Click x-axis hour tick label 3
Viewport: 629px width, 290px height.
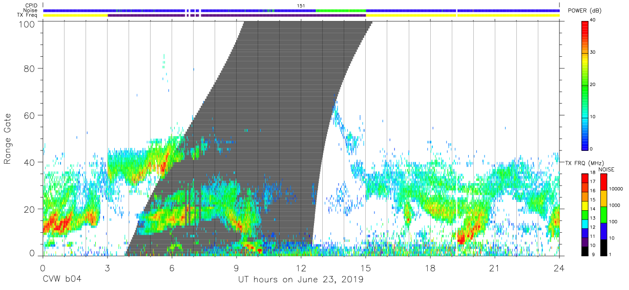pos(108,267)
